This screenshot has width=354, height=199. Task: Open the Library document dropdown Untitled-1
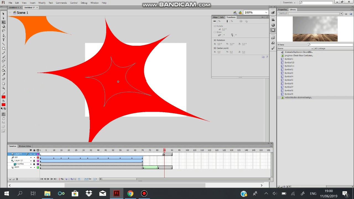(310, 14)
